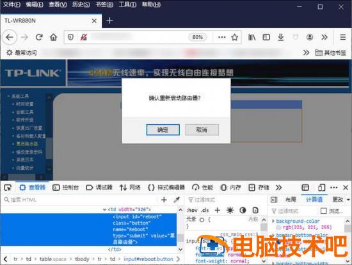Add a new CSS rule
Image resolution: width=352 pixels, height=265 pixels.
(218, 211)
